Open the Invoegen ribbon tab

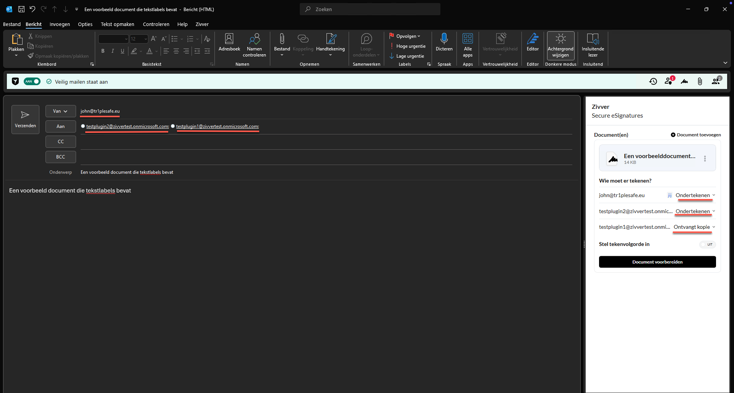coord(60,24)
